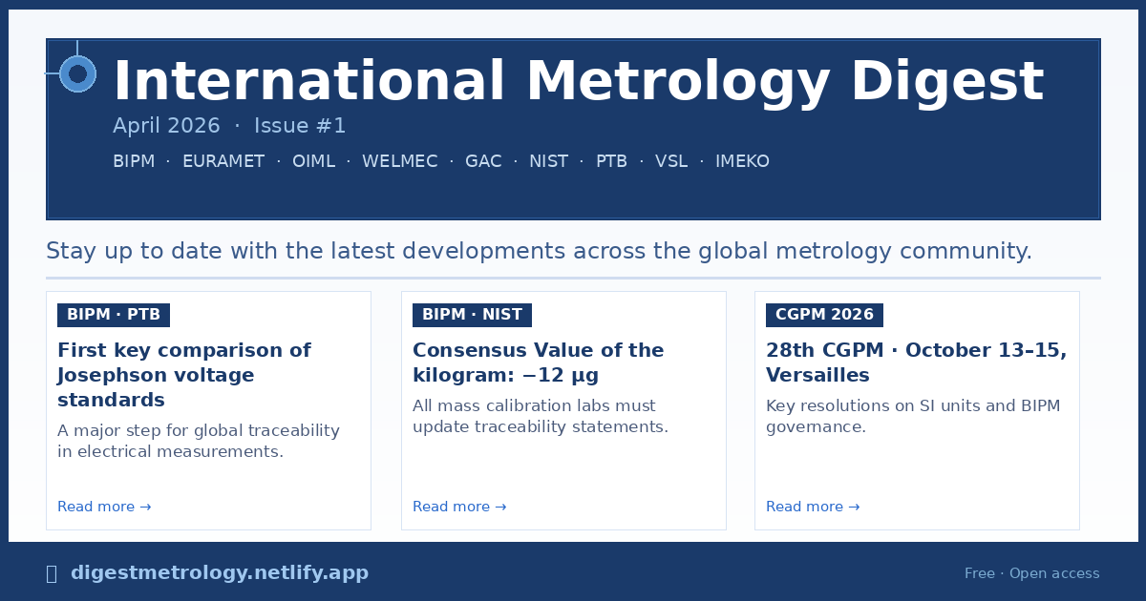Click the International Metrology Digest title

point(578,82)
